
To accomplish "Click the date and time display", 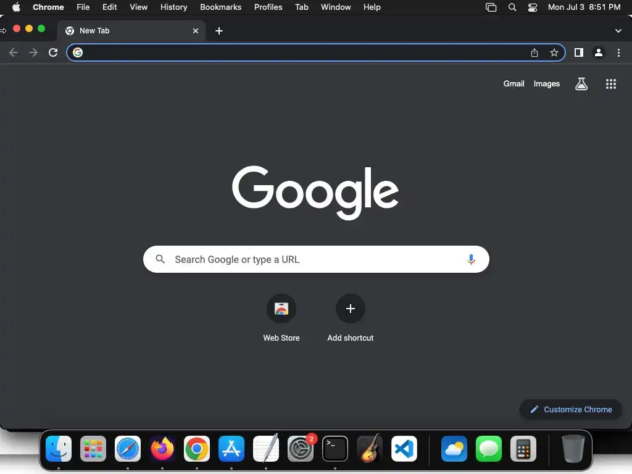I will pyautogui.click(x=584, y=7).
